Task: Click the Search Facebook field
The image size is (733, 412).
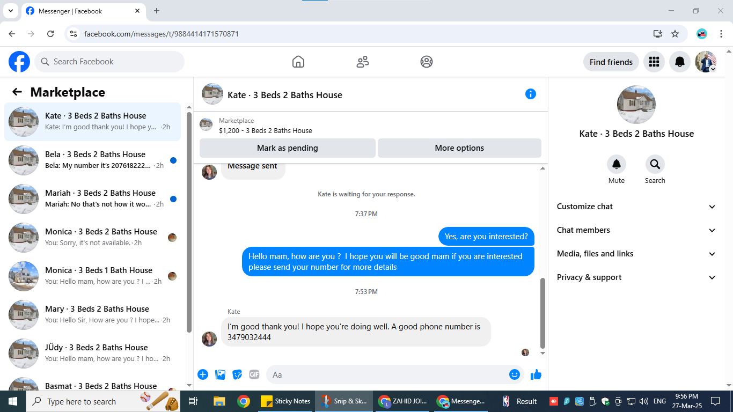Action: 109,62
